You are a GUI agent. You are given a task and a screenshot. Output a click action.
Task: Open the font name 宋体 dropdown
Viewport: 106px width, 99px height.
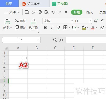coord(72,21)
